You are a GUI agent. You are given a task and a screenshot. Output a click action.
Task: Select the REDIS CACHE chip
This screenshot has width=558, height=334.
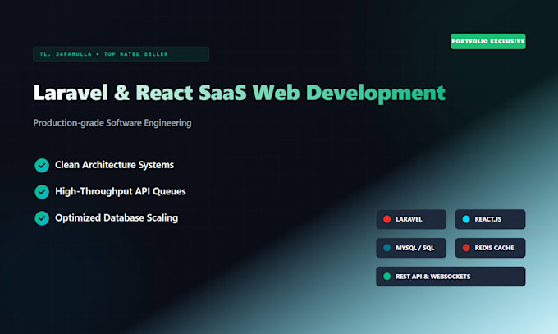[490, 248]
